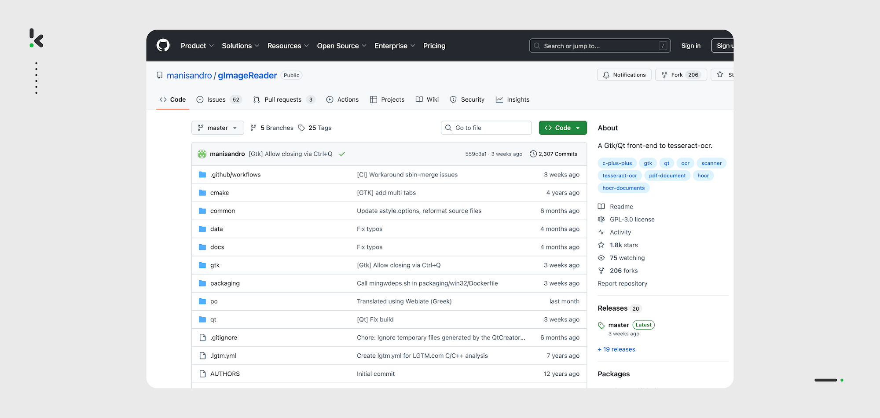Click the commits history clock icon
This screenshot has width=880, height=418.
tap(533, 154)
